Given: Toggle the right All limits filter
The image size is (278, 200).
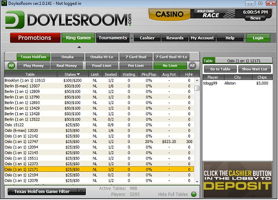Looking at the screenshot, I should (192, 66).
